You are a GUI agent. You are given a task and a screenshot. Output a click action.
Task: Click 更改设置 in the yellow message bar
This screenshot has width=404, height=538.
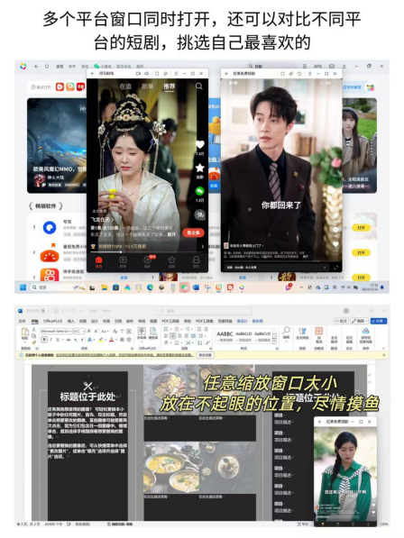[x=206, y=355]
